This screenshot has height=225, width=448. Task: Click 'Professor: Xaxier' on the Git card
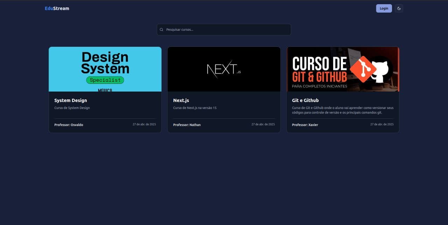pos(305,125)
